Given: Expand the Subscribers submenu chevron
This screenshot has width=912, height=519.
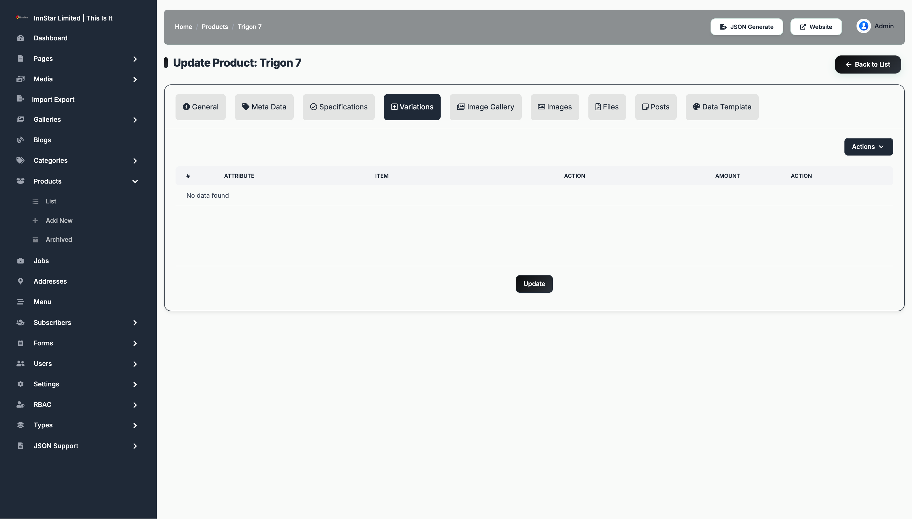Looking at the screenshot, I should coord(135,322).
